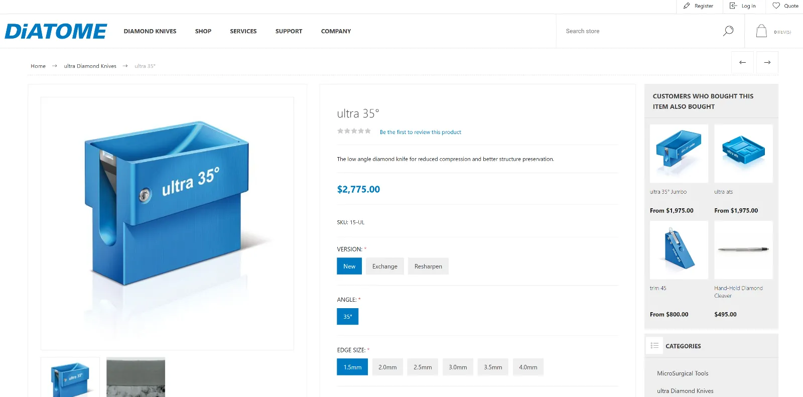Select 3.5mm edge size
This screenshot has width=803, height=397.
point(493,367)
